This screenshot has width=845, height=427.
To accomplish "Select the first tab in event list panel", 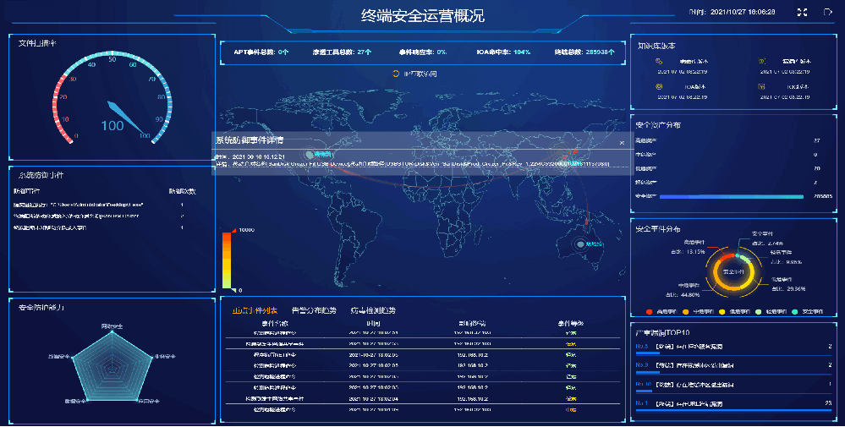I will tap(255, 310).
